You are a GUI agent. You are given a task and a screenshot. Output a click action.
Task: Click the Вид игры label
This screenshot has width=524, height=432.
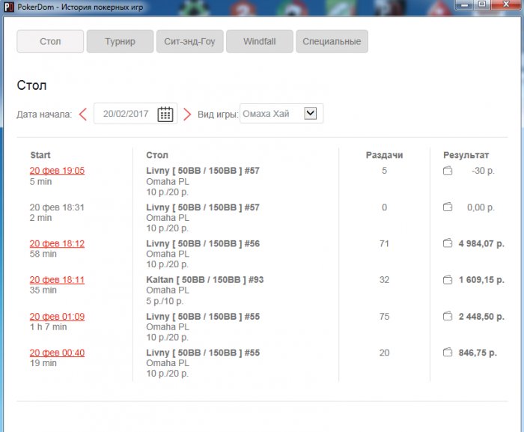[x=218, y=115]
